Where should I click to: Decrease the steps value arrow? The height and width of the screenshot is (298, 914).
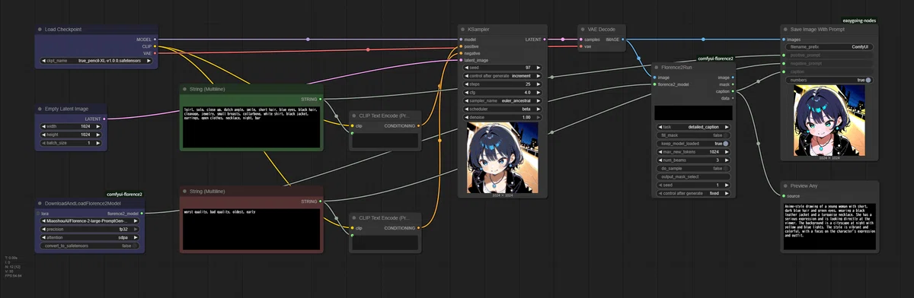point(466,84)
